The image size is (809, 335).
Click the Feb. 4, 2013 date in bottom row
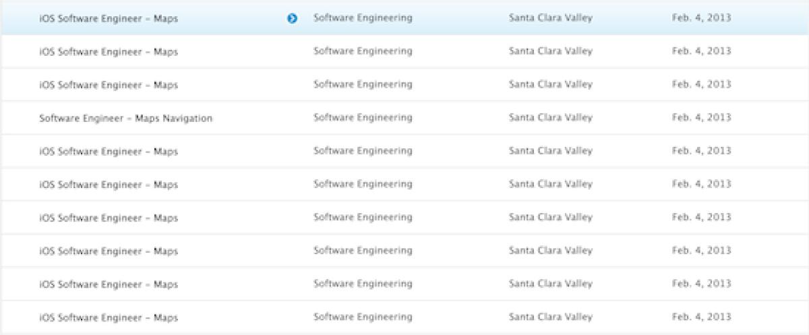[701, 317]
